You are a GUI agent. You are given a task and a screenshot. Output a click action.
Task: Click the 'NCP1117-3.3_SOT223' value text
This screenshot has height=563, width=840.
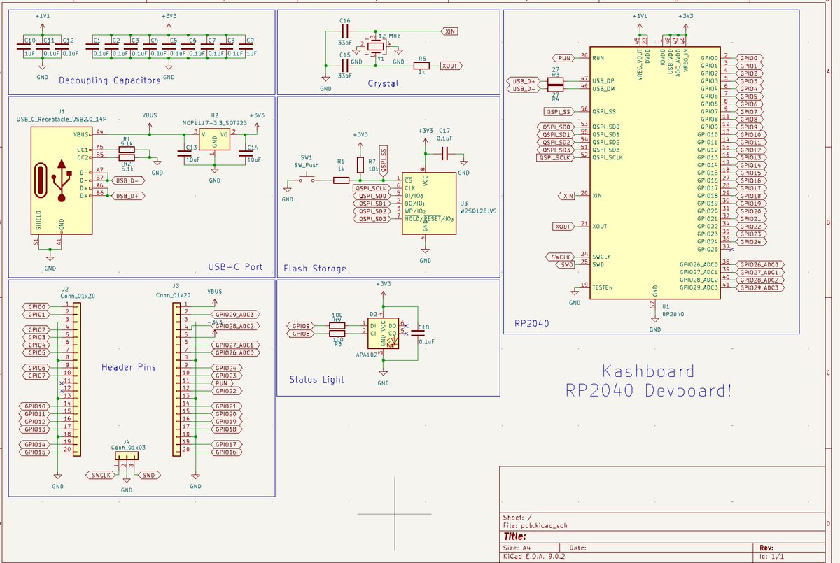pos(215,122)
